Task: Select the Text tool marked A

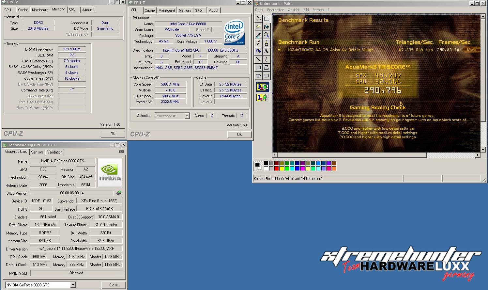Action: tap(267, 51)
